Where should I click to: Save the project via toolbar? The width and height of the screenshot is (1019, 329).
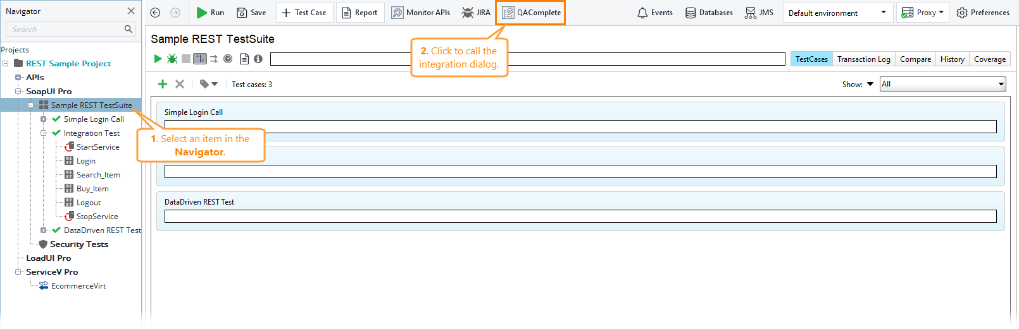251,13
